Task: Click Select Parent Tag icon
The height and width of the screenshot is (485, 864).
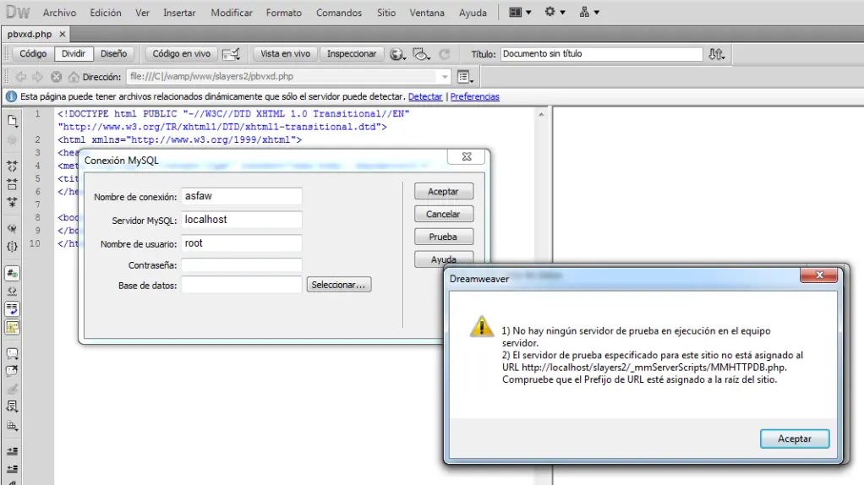Action: (12, 228)
